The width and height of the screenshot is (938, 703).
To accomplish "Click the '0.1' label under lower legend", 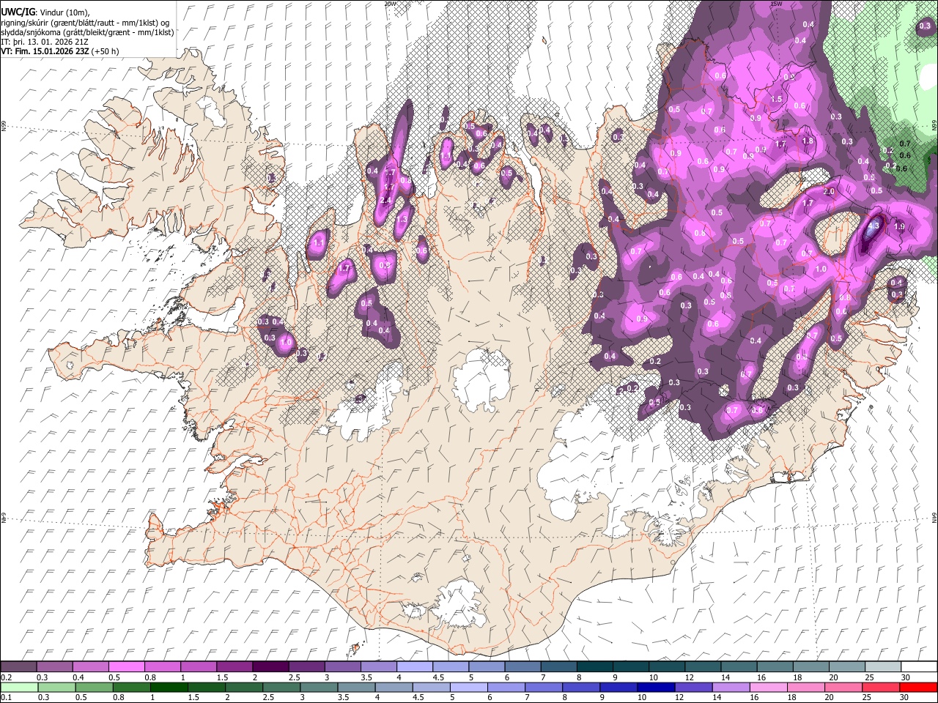I will pyautogui.click(x=6, y=697).
